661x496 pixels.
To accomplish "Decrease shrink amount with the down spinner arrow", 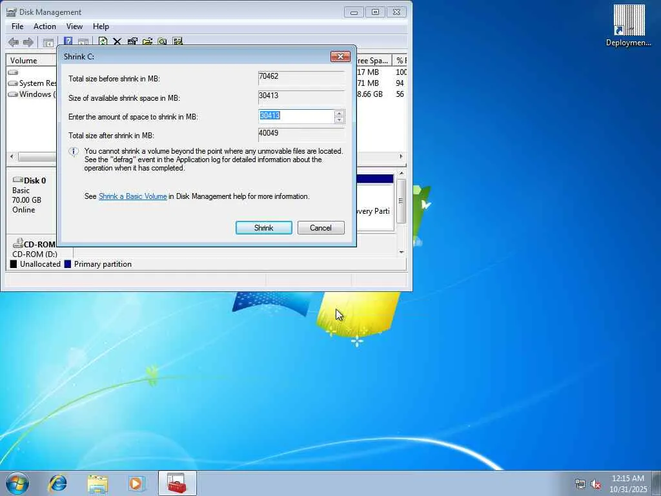I will click(x=339, y=119).
